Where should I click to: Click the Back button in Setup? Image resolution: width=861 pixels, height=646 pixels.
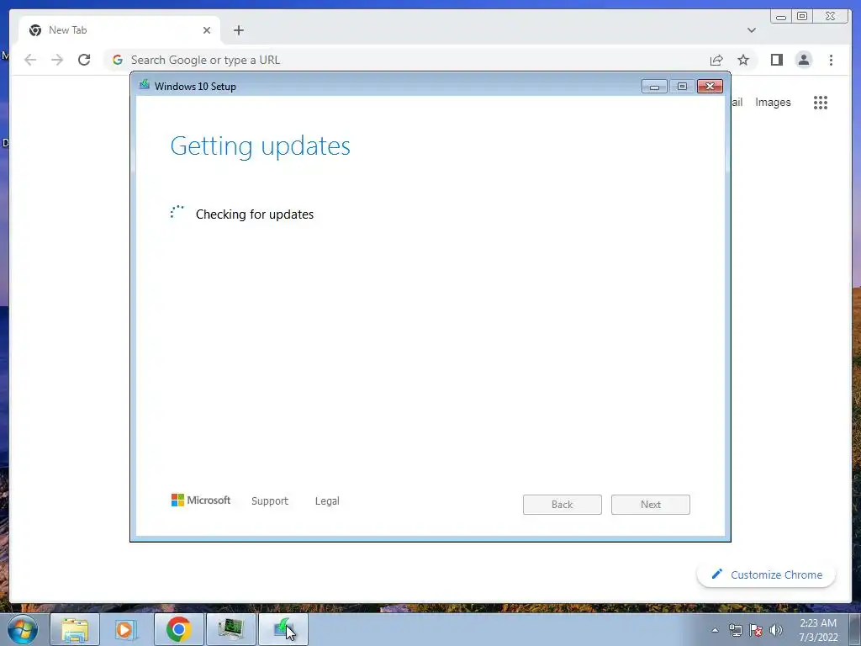(x=563, y=505)
